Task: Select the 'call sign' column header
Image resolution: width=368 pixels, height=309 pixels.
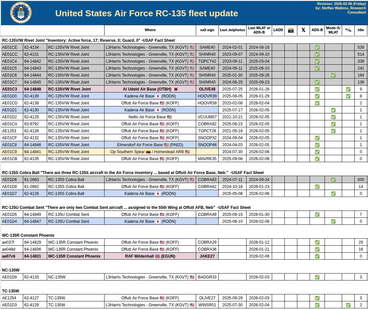Action: pyautogui.click(x=207, y=30)
